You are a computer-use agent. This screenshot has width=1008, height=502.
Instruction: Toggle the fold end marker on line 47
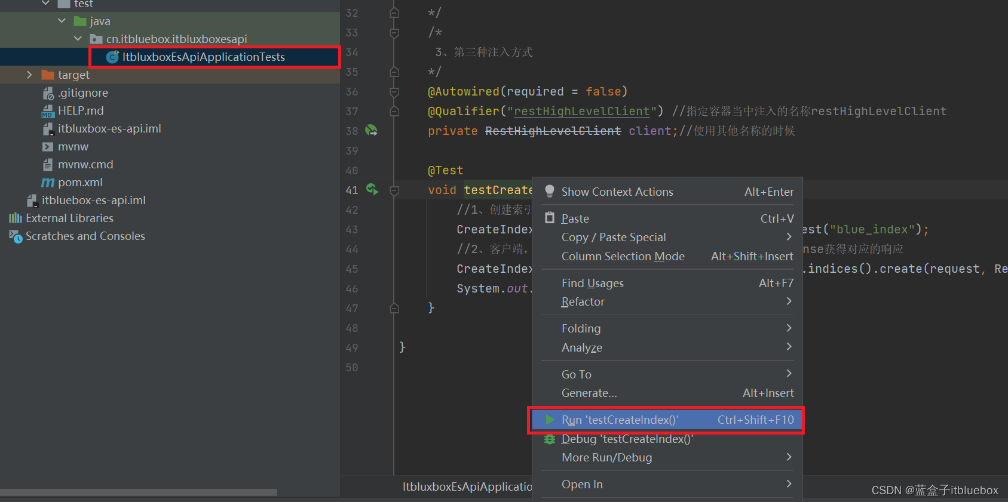pos(394,308)
